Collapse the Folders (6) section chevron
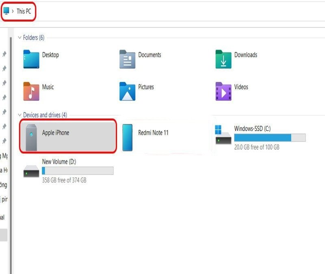This screenshot has width=325, height=274. (x=19, y=37)
